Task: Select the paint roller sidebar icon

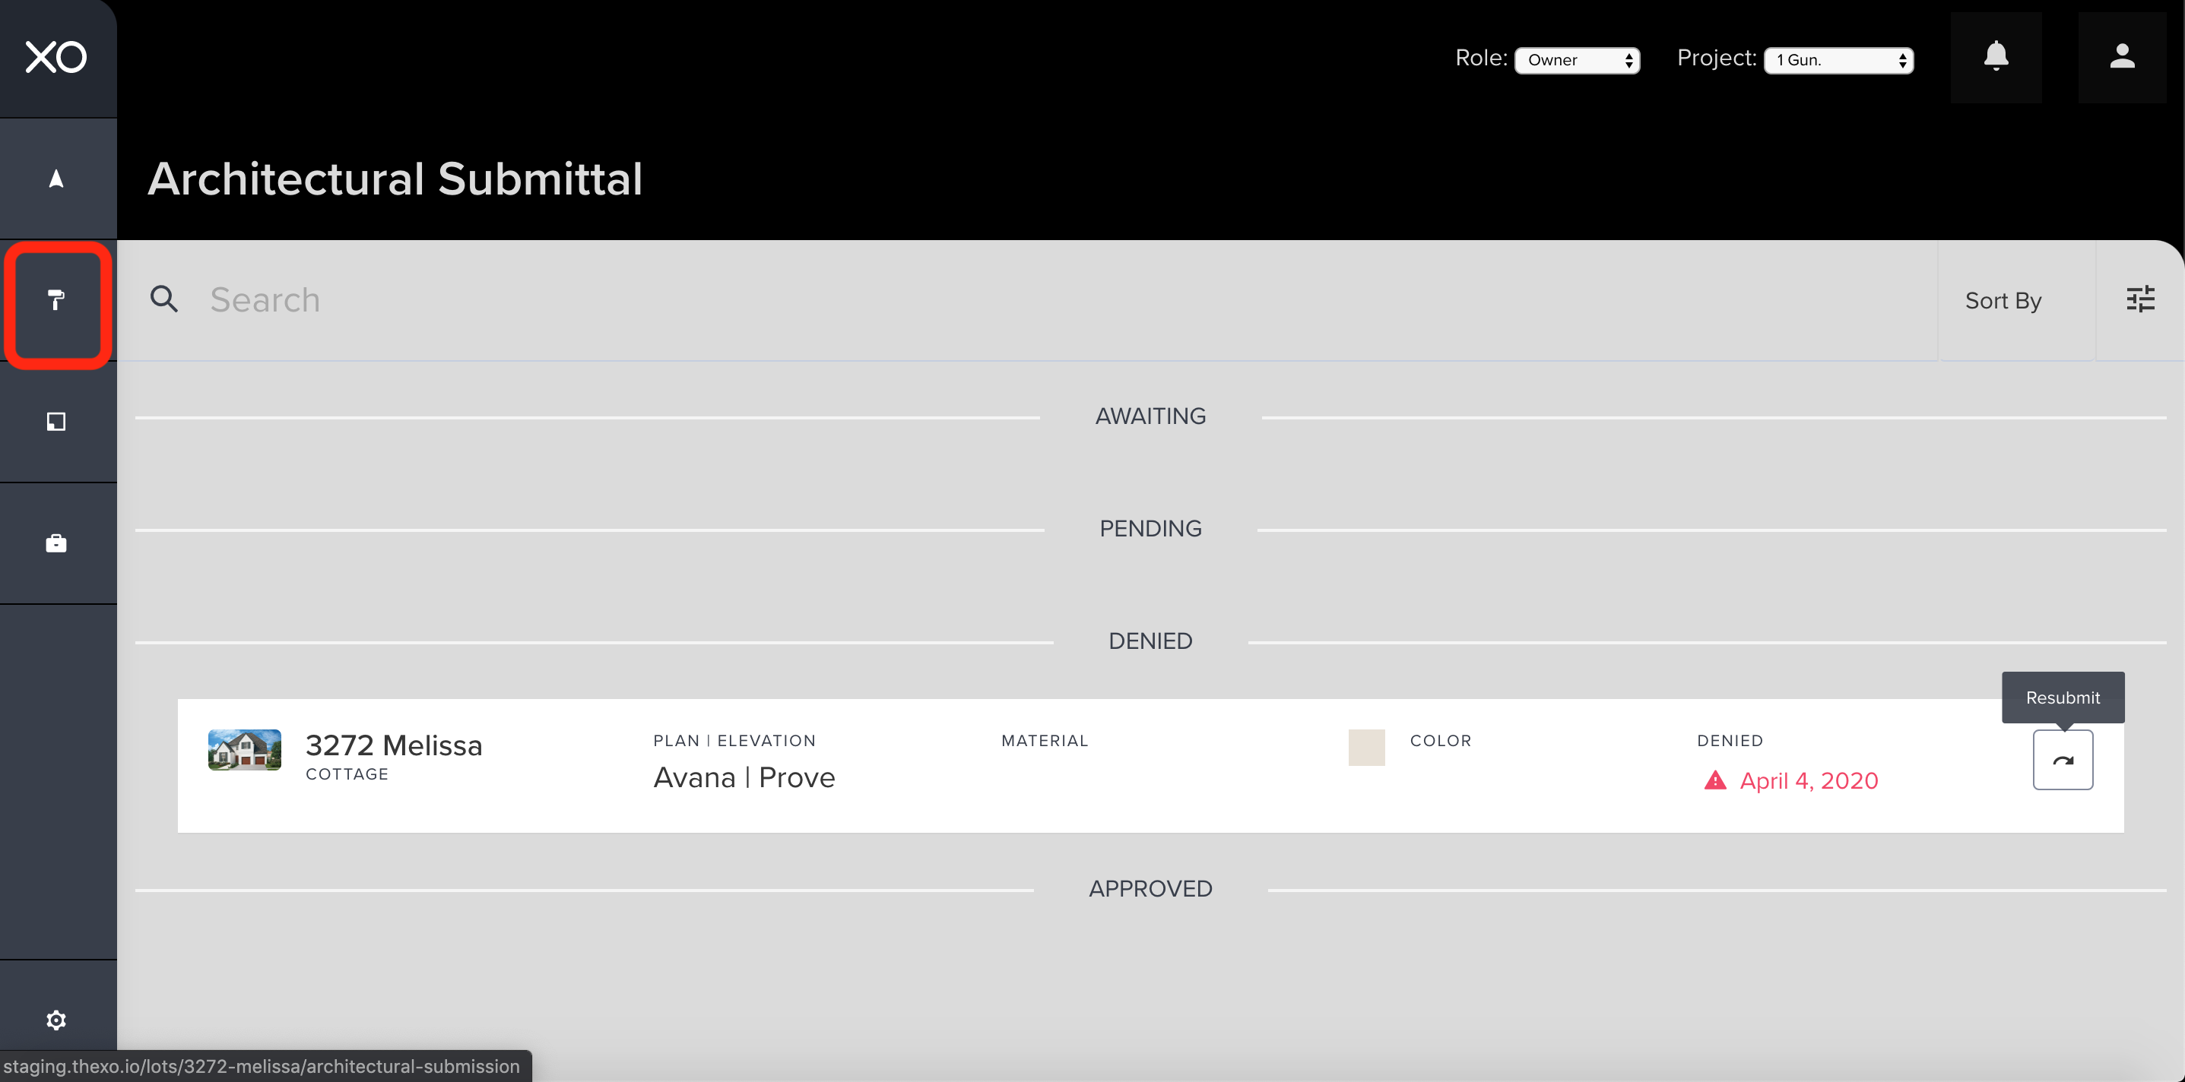Action: (x=56, y=300)
